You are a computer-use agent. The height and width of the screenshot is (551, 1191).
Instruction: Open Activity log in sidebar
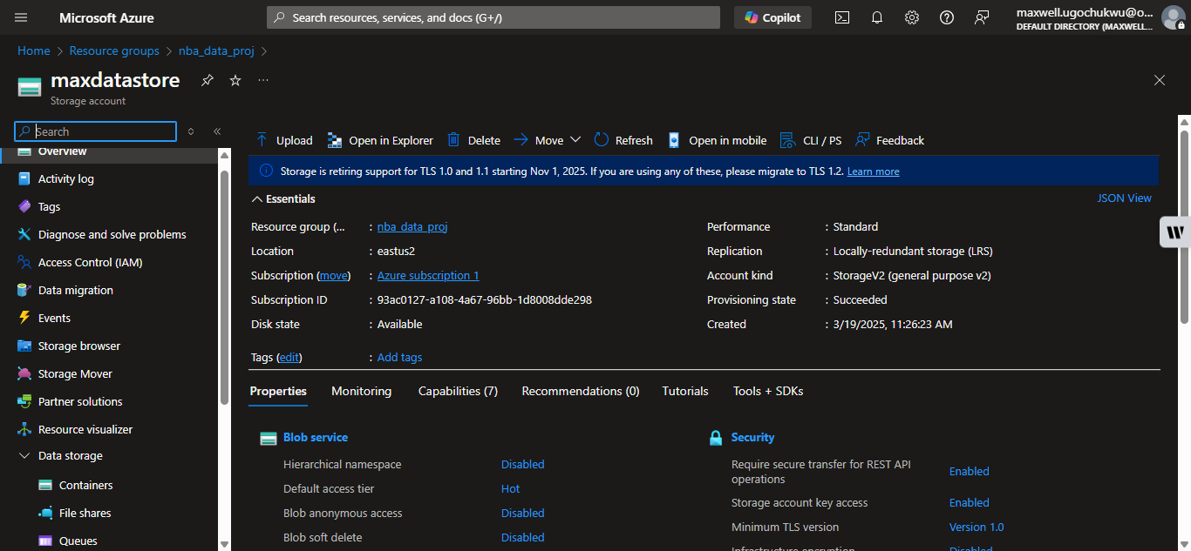[65, 178]
